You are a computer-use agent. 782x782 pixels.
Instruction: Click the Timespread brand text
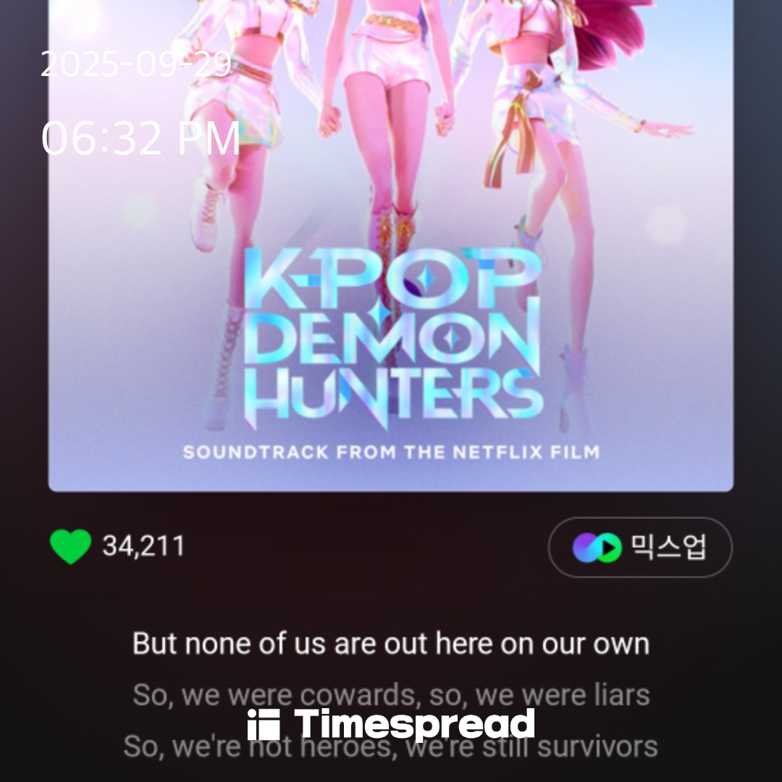pos(414,723)
